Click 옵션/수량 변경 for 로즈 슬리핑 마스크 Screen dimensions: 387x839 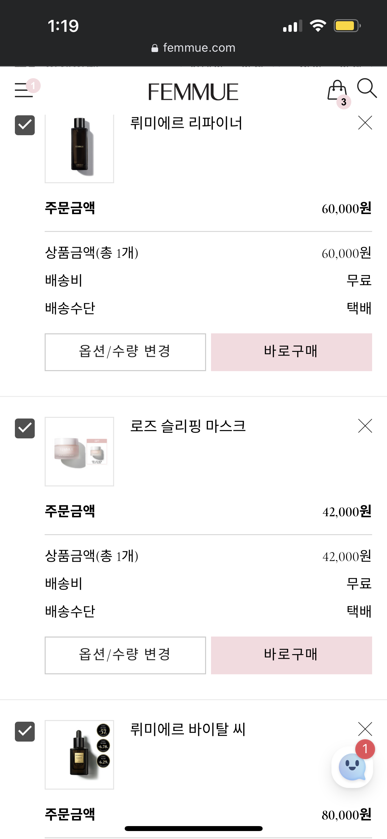click(125, 655)
